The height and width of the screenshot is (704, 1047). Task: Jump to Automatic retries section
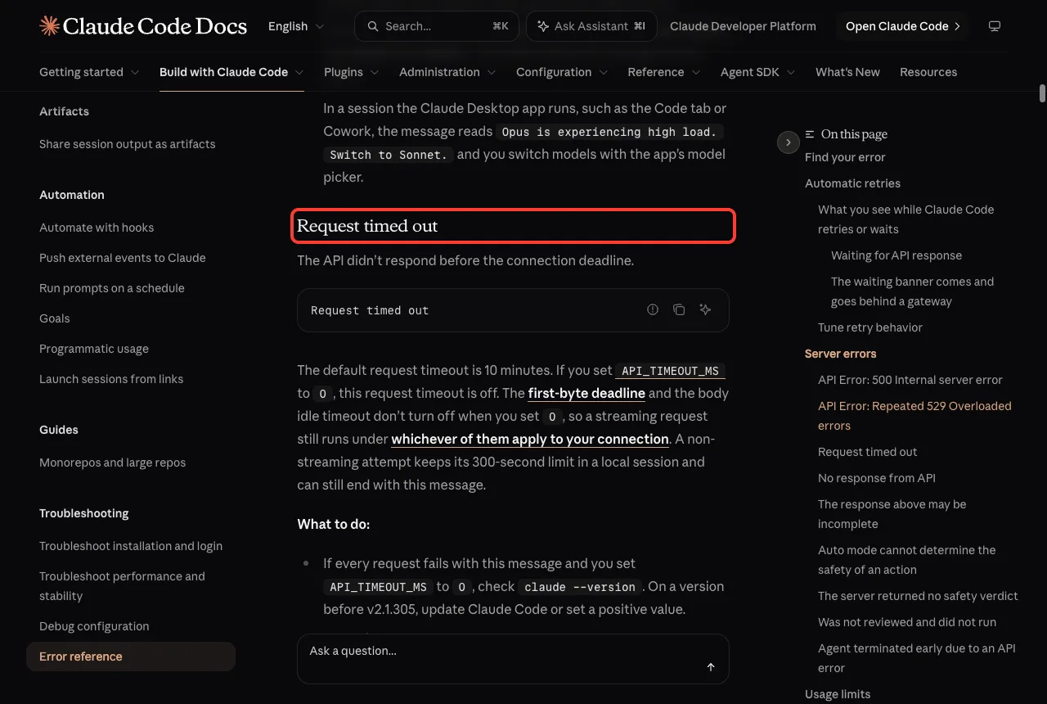point(852,183)
